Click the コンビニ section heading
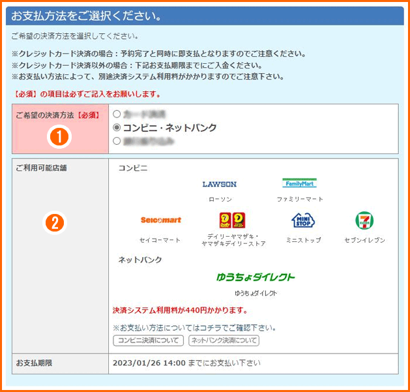 (133, 168)
